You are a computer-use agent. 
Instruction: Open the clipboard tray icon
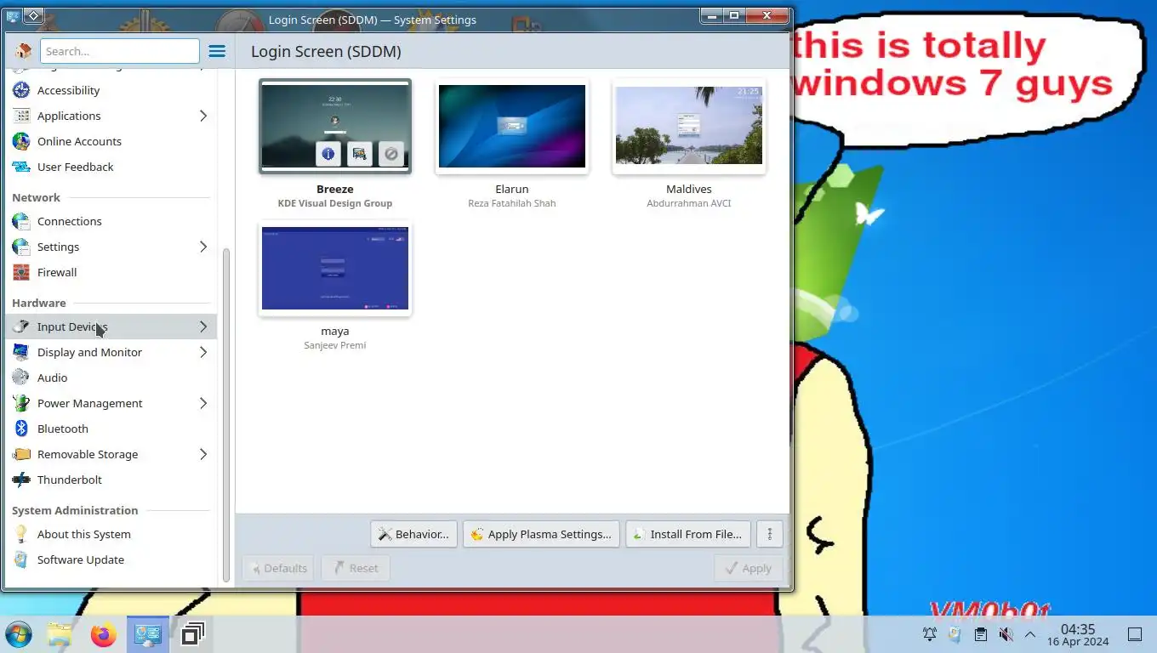pos(980,634)
